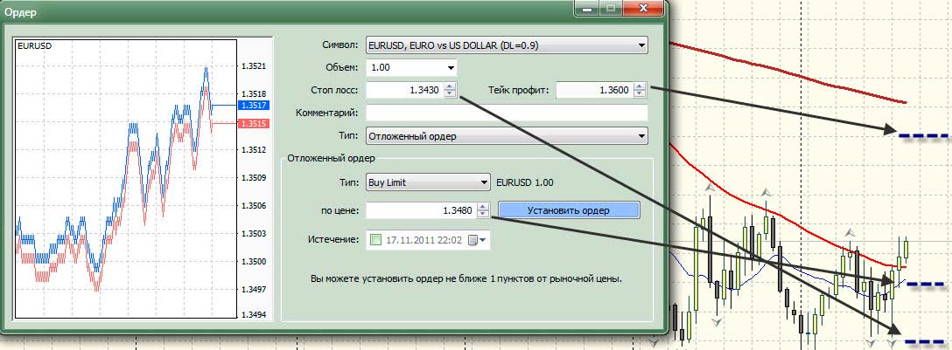Enable the Истечение expiration checkbox
Image resolution: width=952 pixels, height=350 pixels.
tap(375, 240)
